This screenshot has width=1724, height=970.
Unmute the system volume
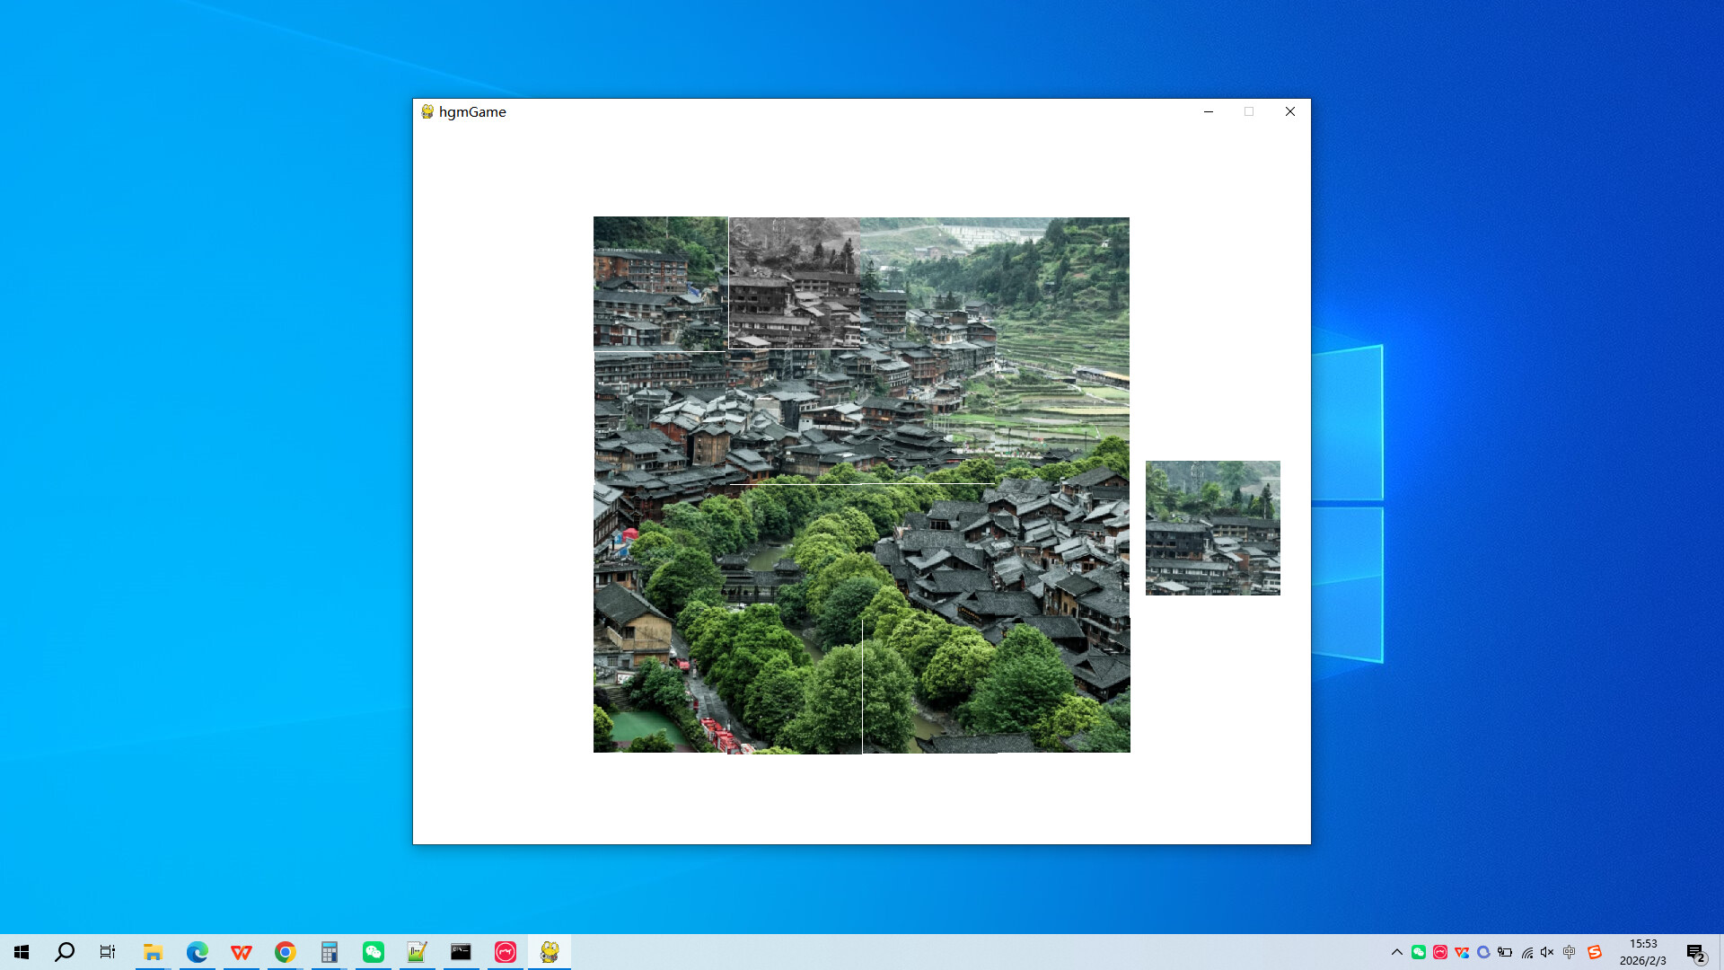pos(1547,952)
